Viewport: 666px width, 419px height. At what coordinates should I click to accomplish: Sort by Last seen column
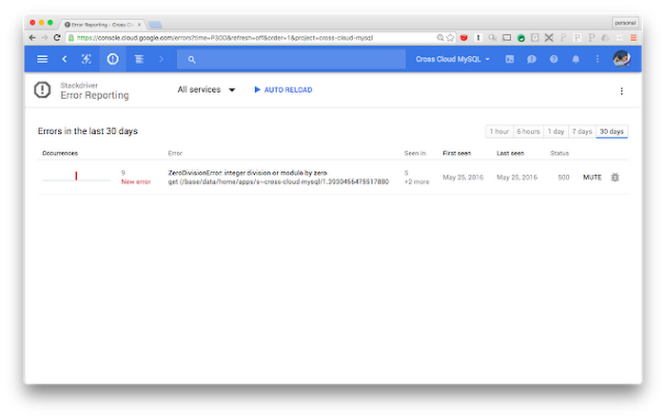(x=510, y=153)
